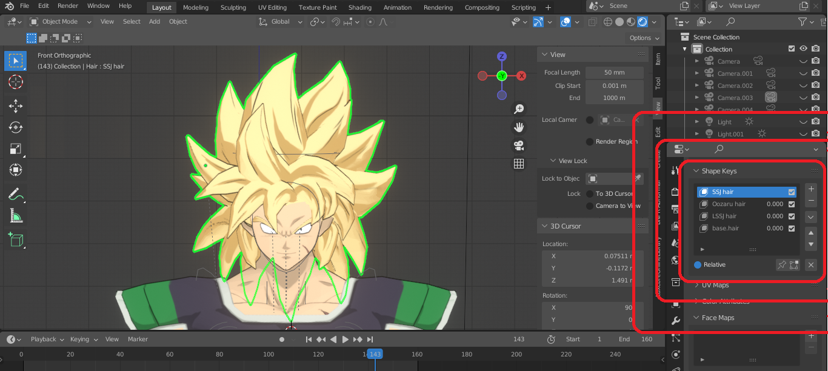The height and width of the screenshot is (371, 828).
Task: Move shape key up with arrow
Action: coord(812,233)
